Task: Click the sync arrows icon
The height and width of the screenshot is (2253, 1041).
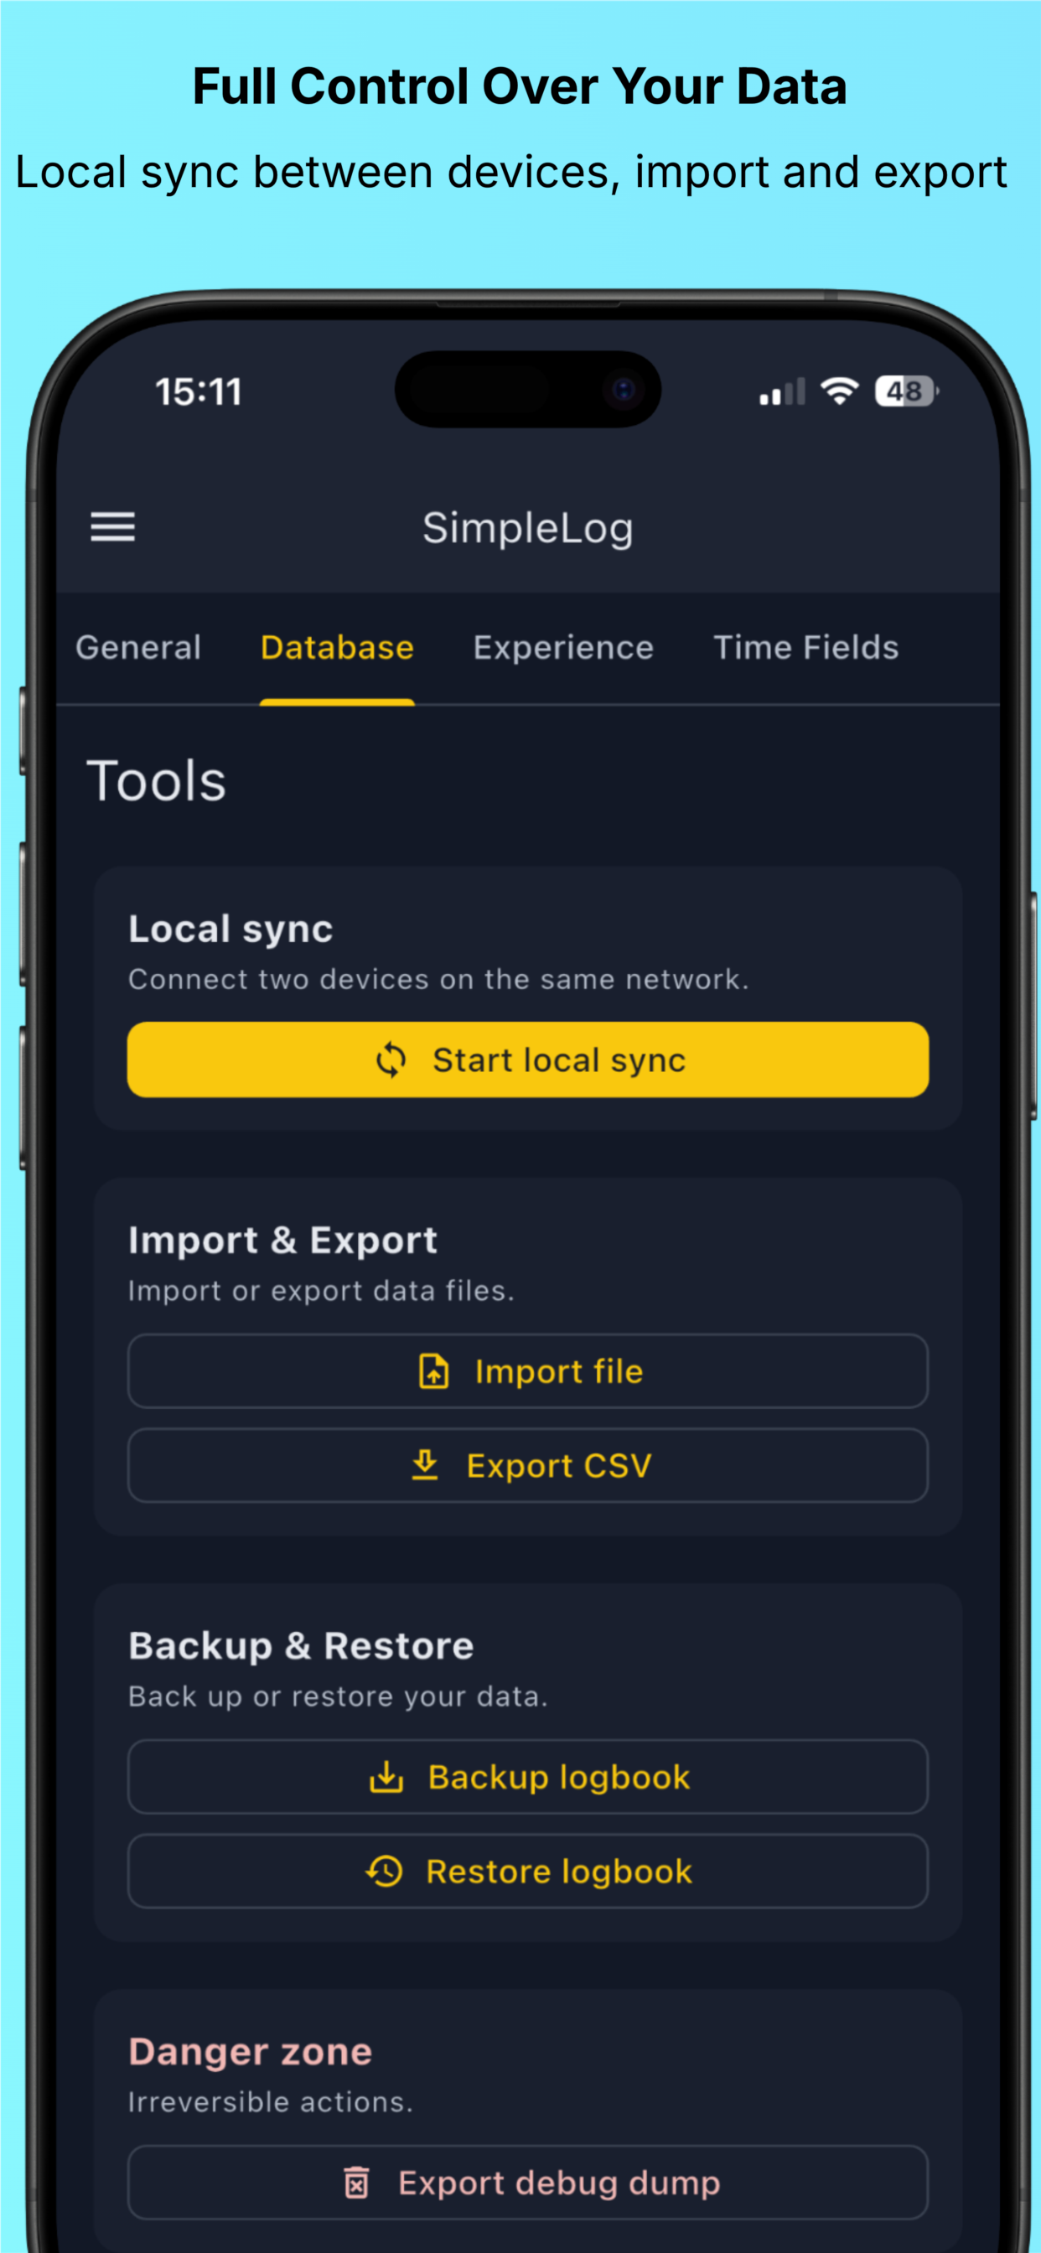Action: [391, 1060]
